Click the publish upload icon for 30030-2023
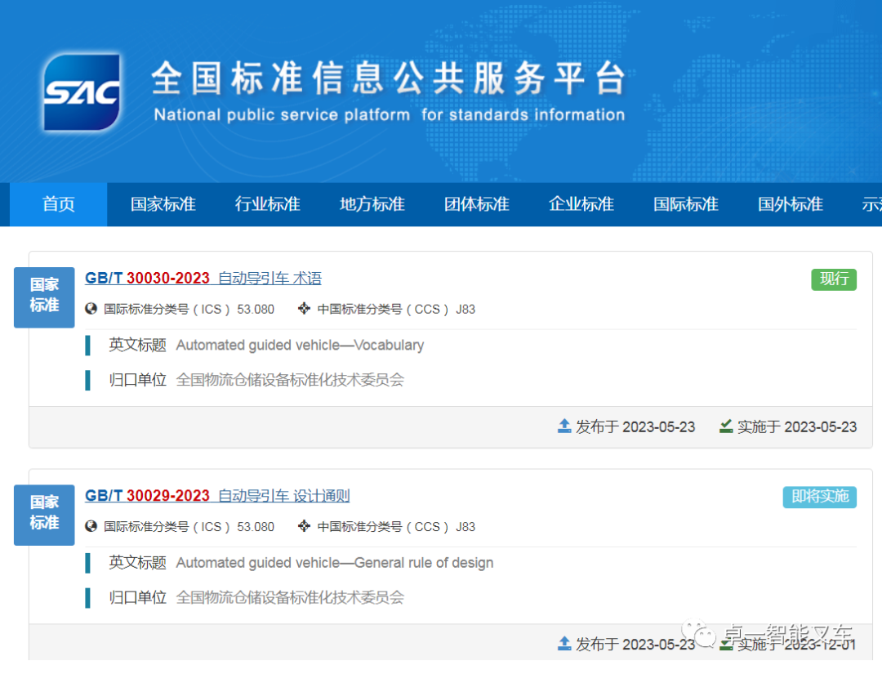The width and height of the screenshot is (882, 674). pos(564,426)
